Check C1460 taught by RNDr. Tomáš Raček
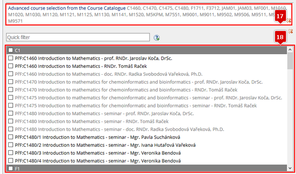Screen dimensions: 296x174 point(11,66)
